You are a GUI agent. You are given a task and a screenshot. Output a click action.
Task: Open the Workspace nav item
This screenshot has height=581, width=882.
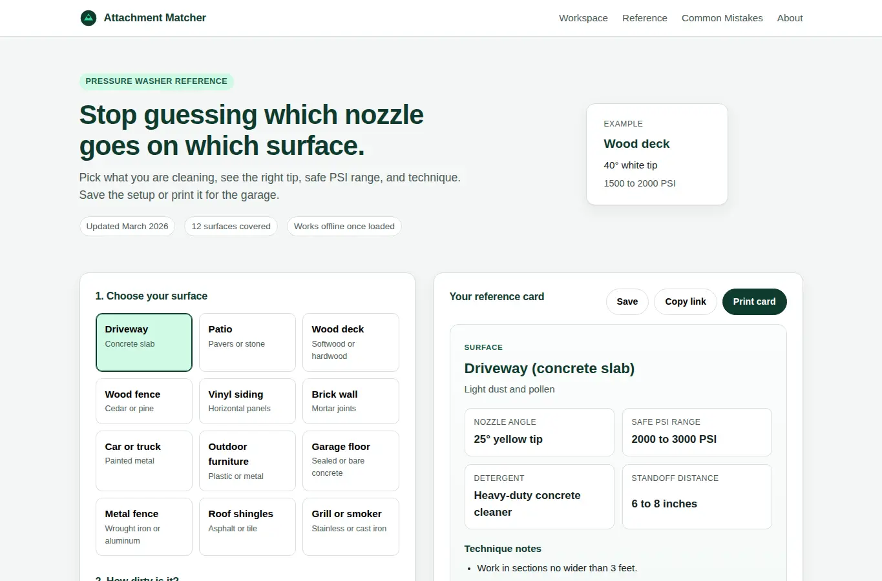583,18
